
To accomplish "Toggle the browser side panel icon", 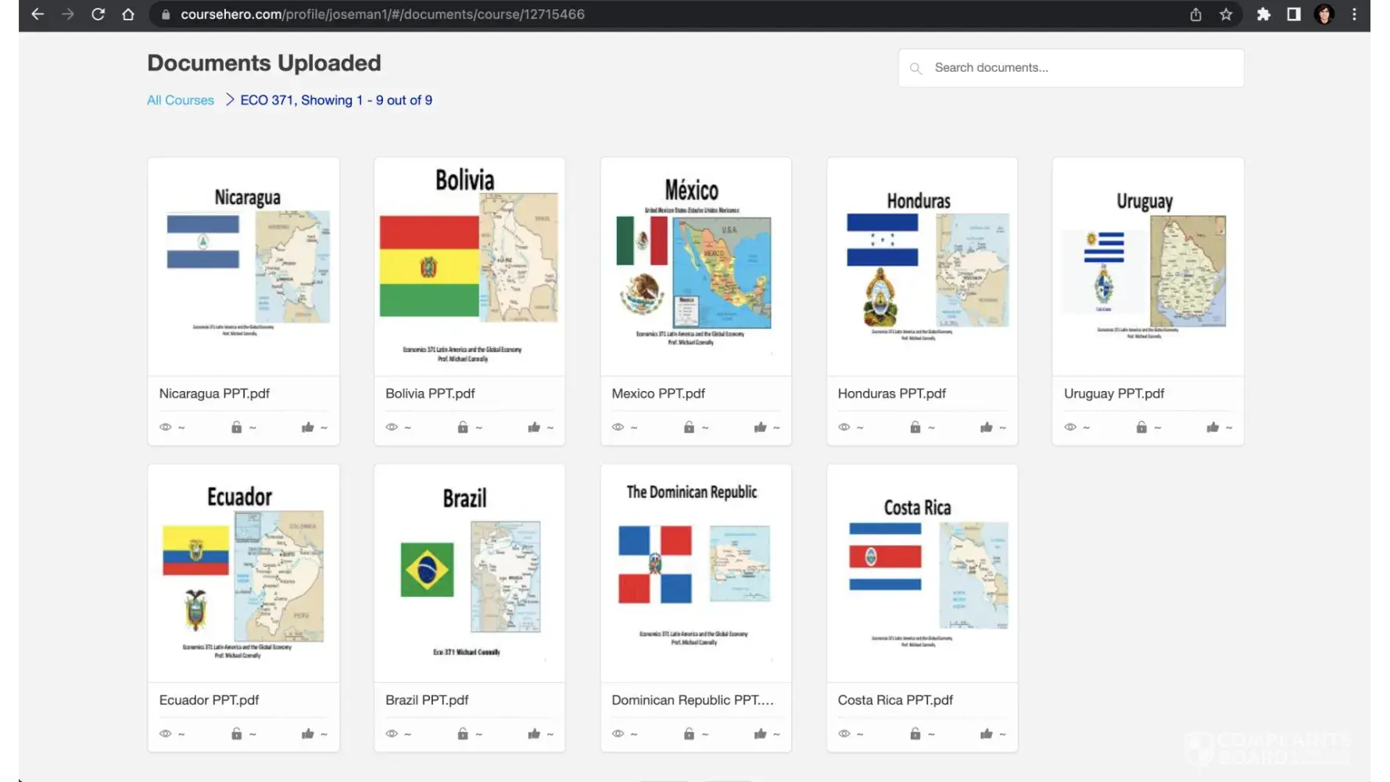I will [1294, 14].
